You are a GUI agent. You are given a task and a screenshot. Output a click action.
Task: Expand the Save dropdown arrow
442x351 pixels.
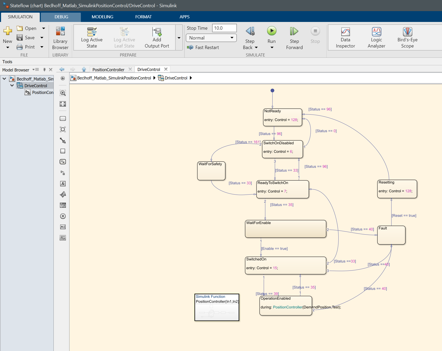pyautogui.click(x=42, y=38)
